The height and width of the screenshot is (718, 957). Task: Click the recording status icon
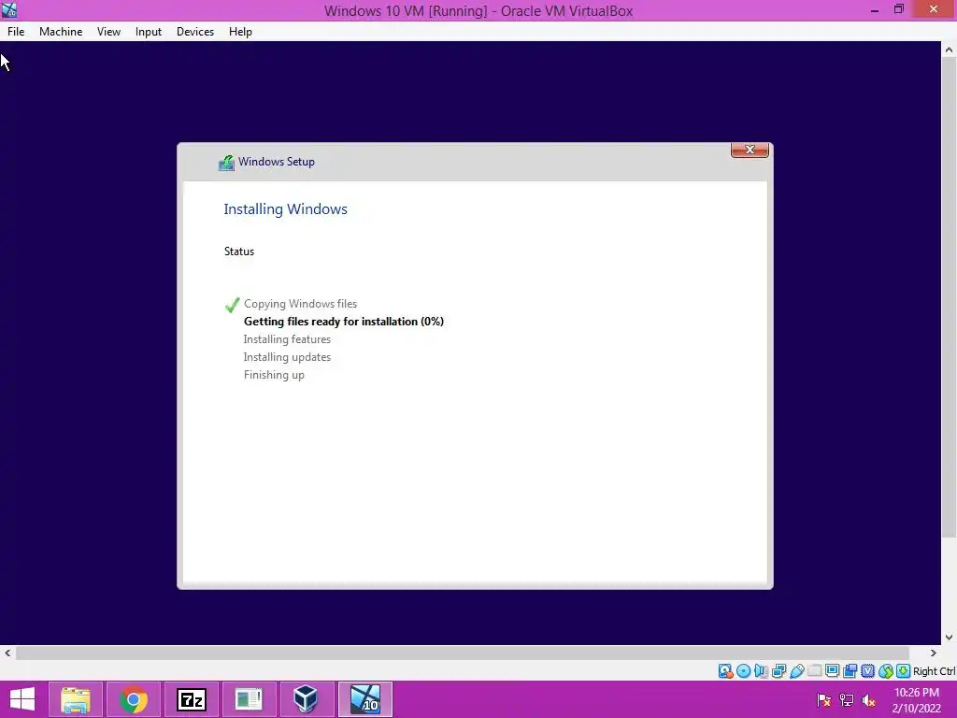(850, 671)
